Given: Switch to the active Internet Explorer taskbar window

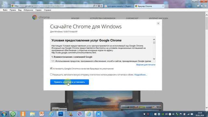Looking at the screenshot, I should point(89,114).
